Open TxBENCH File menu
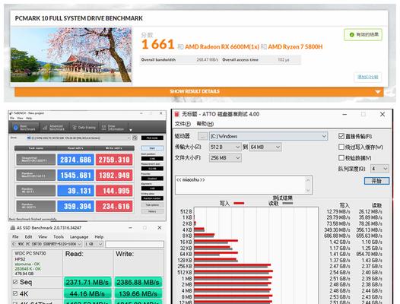The height and width of the screenshot is (304, 400). pos(12,118)
